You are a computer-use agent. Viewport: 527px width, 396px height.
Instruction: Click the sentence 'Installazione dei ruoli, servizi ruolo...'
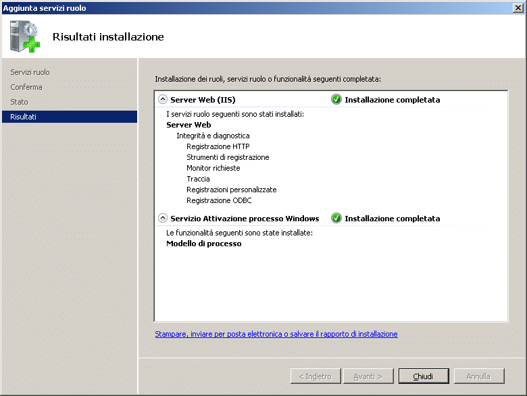point(268,79)
